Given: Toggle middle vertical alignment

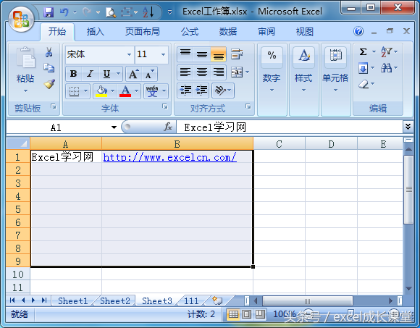Looking at the screenshot, I should tap(202, 54).
